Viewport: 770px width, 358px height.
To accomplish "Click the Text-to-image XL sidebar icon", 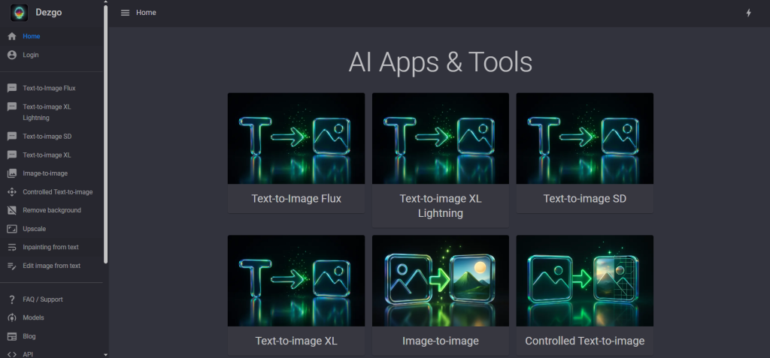I will click(12, 155).
